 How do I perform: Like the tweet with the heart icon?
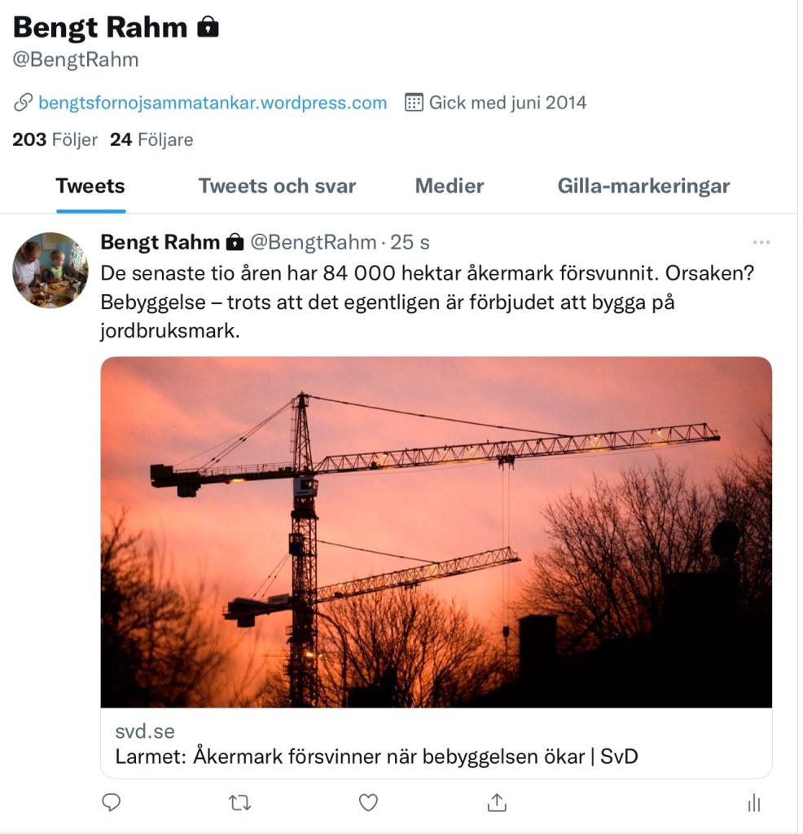[368, 803]
